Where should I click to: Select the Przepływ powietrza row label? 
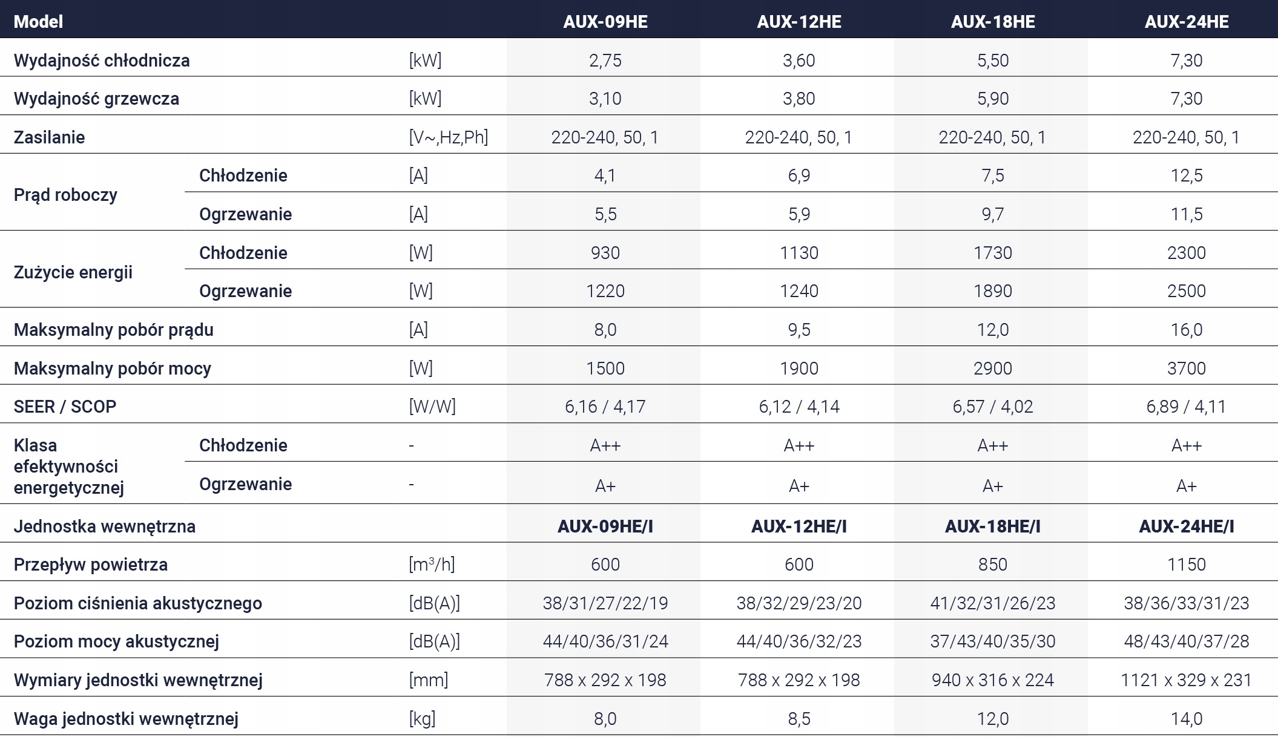(x=91, y=565)
